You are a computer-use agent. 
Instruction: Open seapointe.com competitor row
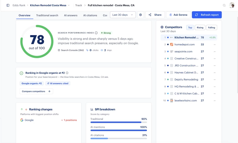[189, 52]
